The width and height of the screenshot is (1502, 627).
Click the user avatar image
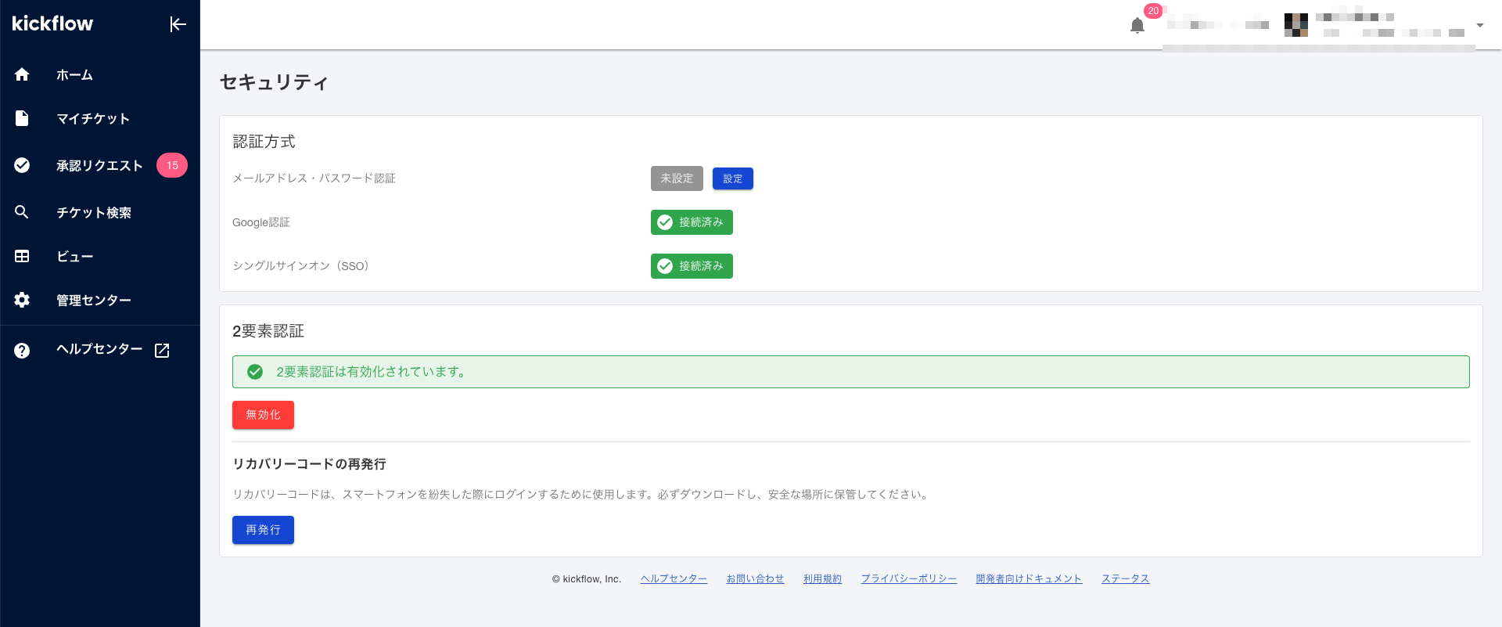point(1296,25)
